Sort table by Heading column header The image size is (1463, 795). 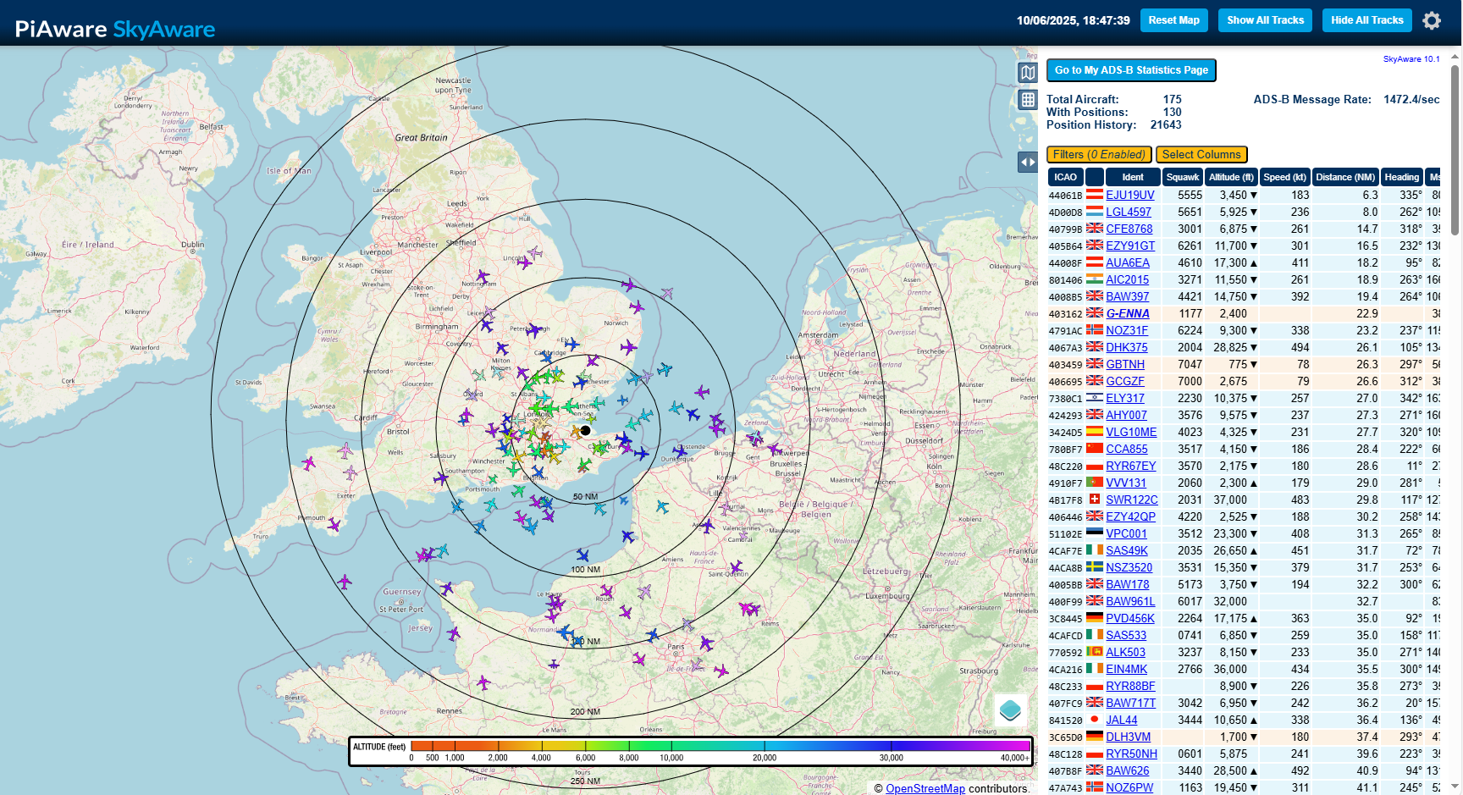1402,177
